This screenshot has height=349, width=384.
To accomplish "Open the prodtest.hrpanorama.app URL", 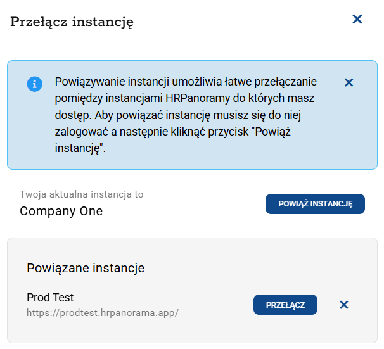I will click(x=103, y=313).
